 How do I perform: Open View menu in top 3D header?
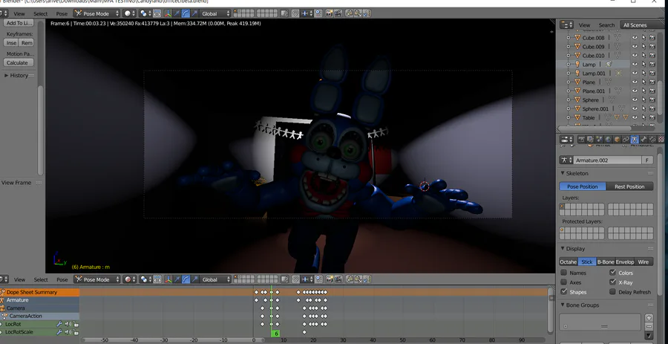click(x=19, y=13)
